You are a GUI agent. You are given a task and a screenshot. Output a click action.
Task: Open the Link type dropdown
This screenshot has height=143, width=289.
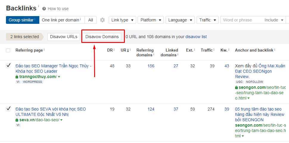122,20
